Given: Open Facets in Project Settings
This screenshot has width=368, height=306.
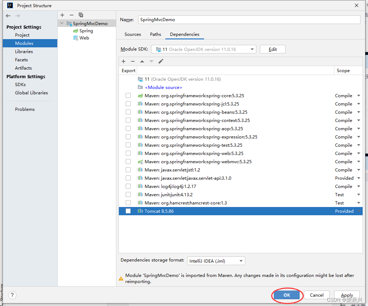Looking at the screenshot, I should click(x=21, y=60).
